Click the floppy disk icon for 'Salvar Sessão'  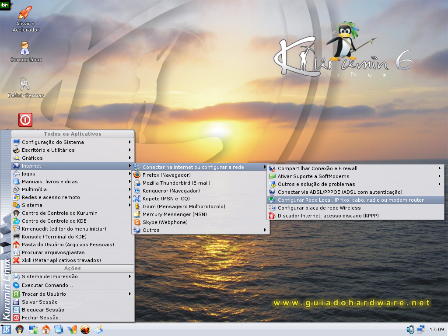pyautogui.click(x=16, y=302)
